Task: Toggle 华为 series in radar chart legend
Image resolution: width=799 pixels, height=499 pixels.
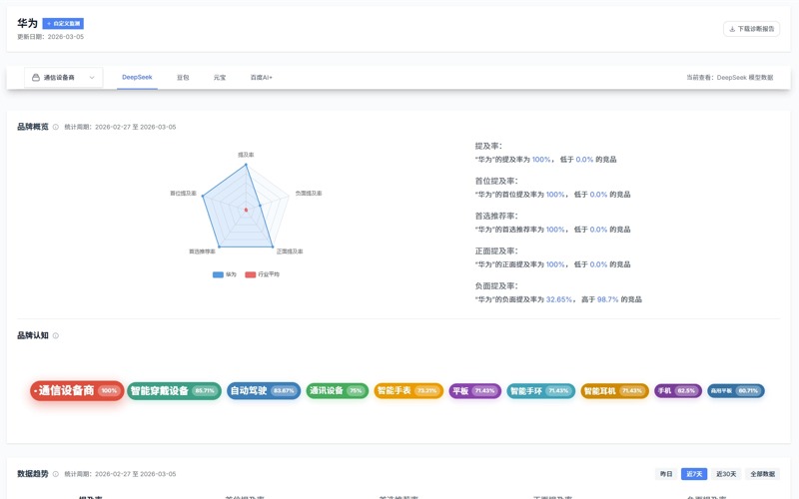Action: coord(224,273)
